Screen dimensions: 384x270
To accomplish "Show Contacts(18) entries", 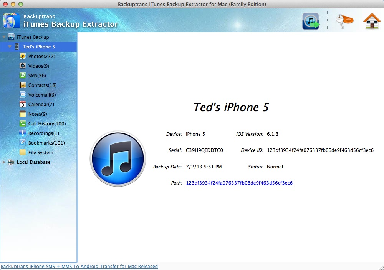I will (42, 85).
